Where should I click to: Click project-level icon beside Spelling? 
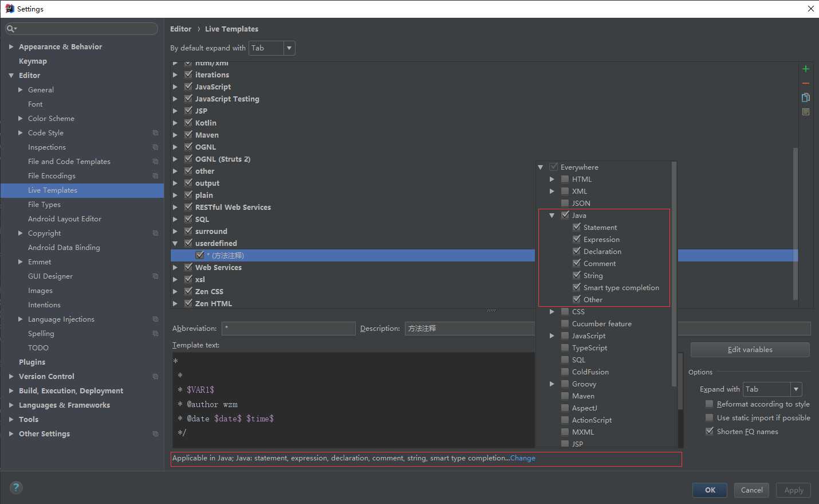click(x=155, y=334)
